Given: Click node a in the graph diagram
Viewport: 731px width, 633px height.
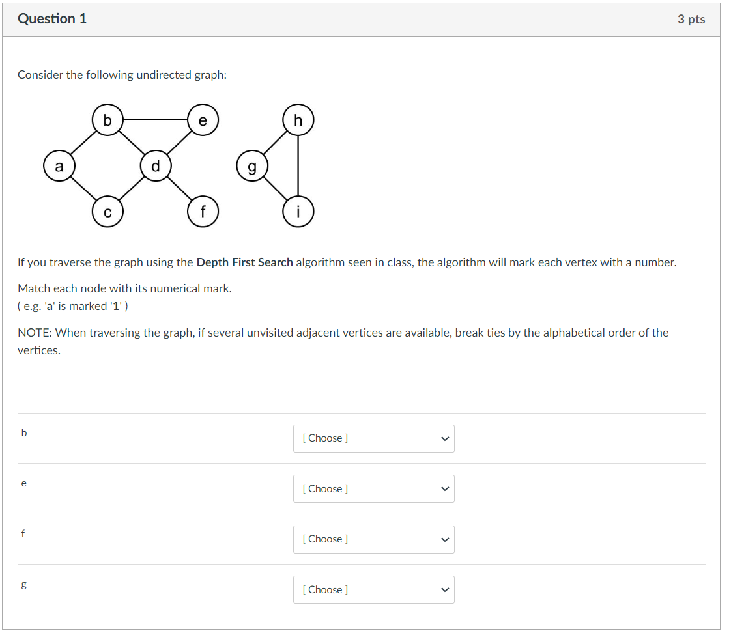Looking at the screenshot, I should click(59, 166).
